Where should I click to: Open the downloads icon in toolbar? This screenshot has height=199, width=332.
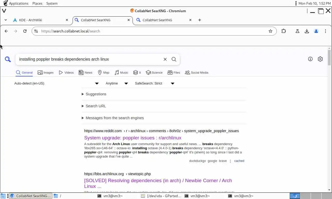pos(307,31)
